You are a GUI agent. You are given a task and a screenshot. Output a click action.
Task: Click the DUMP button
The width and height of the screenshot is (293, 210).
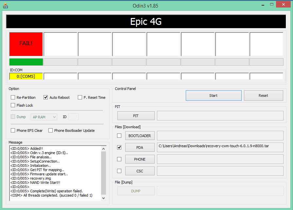click(x=136, y=191)
